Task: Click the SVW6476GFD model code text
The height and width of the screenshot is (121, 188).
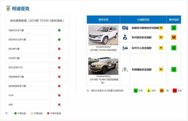Action: tap(103, 47)
